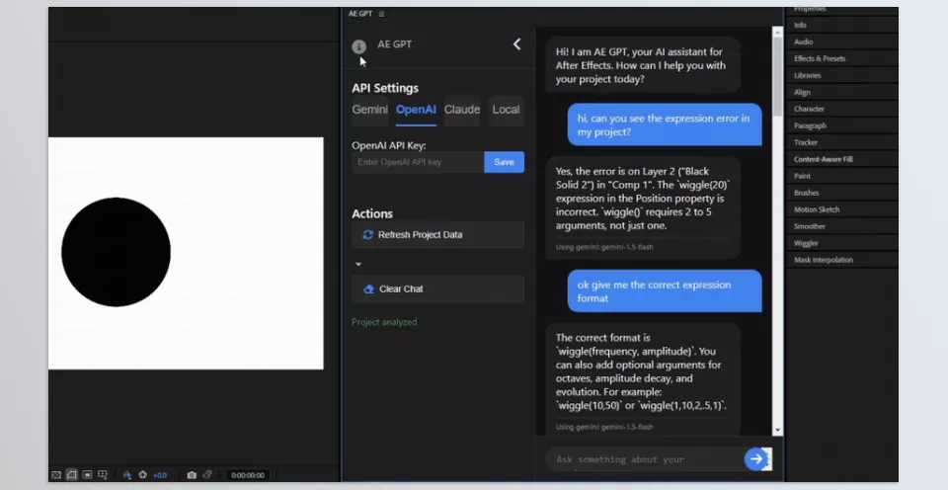Screen dimensions: 948x490
Task: Click the refresh icon in Refresh Project Data
Action: coord(367,235)
